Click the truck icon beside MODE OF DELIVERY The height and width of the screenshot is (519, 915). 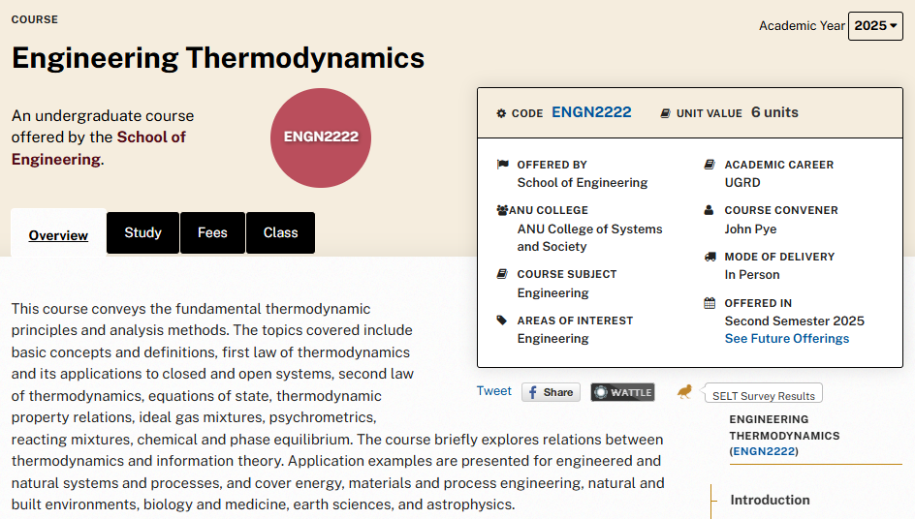click(710, 256)
